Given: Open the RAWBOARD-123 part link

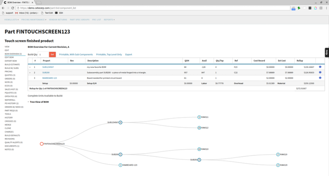Looking at the screenshot, I should 49,78.
